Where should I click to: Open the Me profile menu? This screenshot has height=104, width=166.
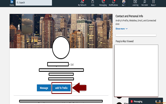pos(124,3)
